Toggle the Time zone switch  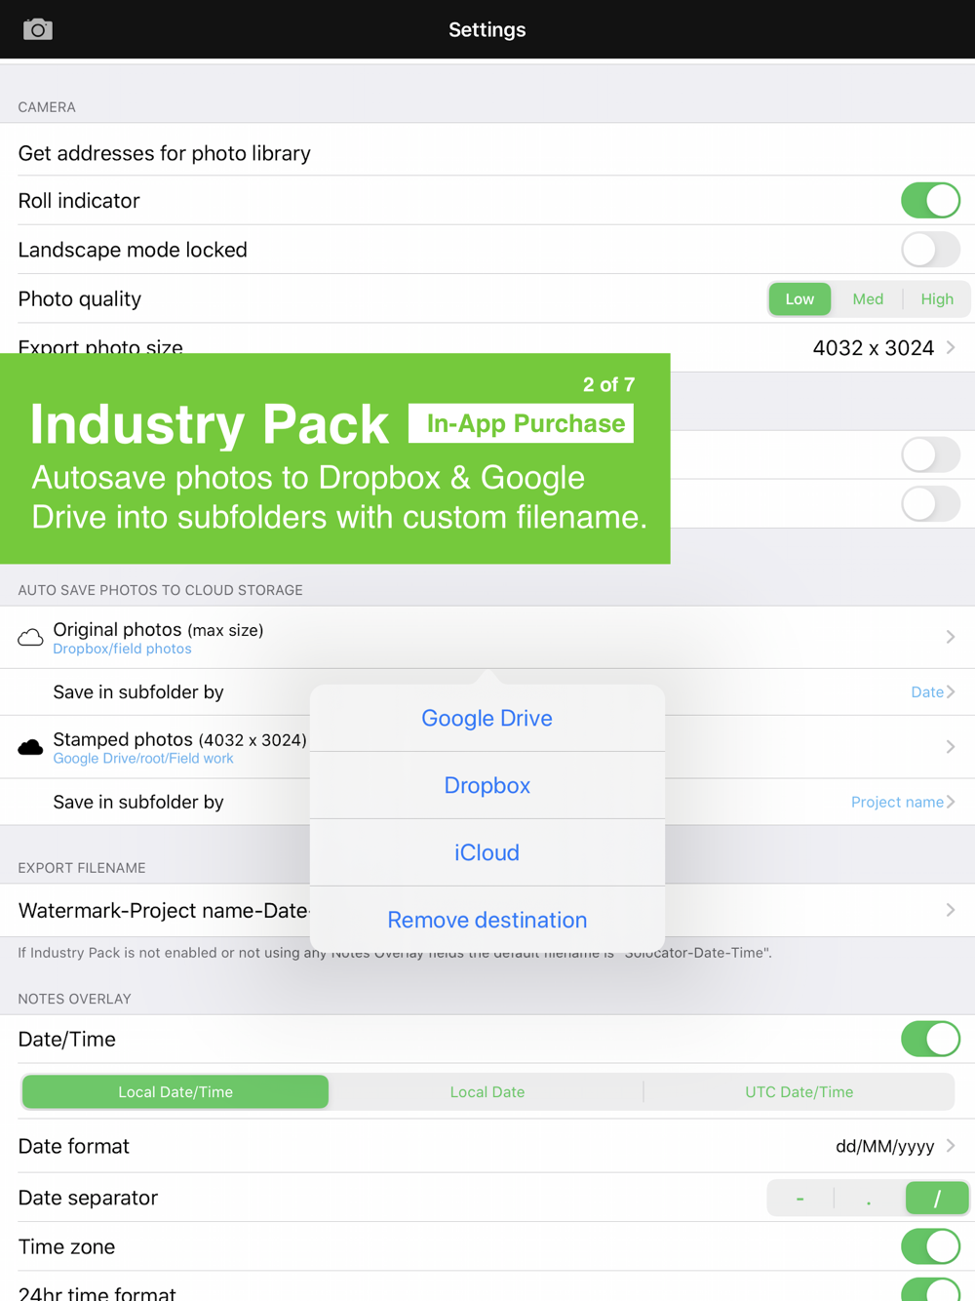click(x=930, y=1246)
